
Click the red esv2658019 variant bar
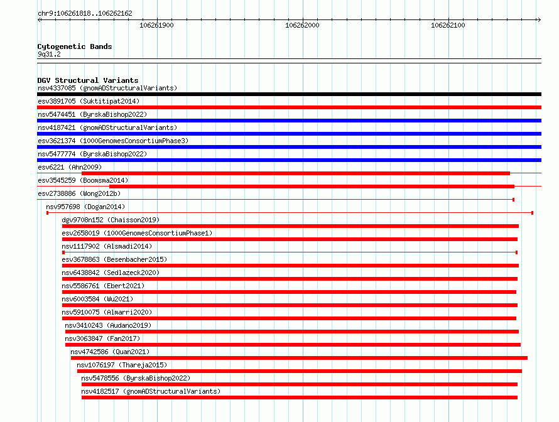point(290,239)
